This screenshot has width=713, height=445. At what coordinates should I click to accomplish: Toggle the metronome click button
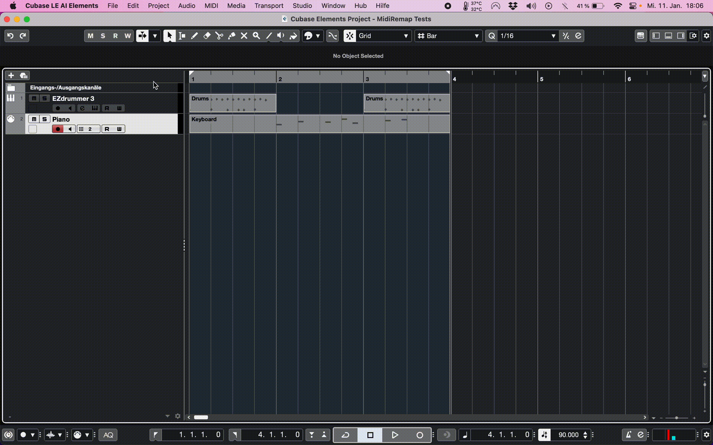click(628, 435)
